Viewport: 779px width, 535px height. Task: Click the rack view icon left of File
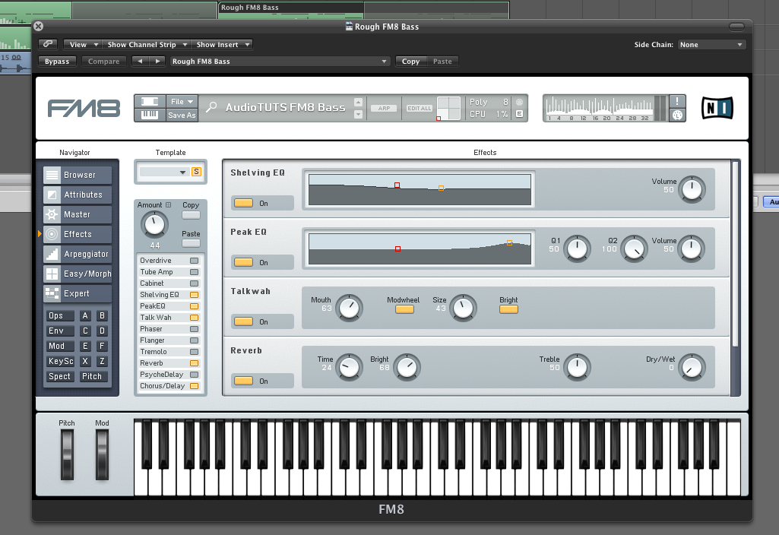[150, 101]
